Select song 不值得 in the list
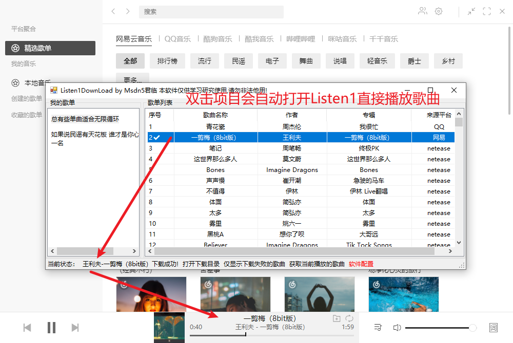Screen dimensions: 513x343 pyautogui.click(x=215, y=191)
